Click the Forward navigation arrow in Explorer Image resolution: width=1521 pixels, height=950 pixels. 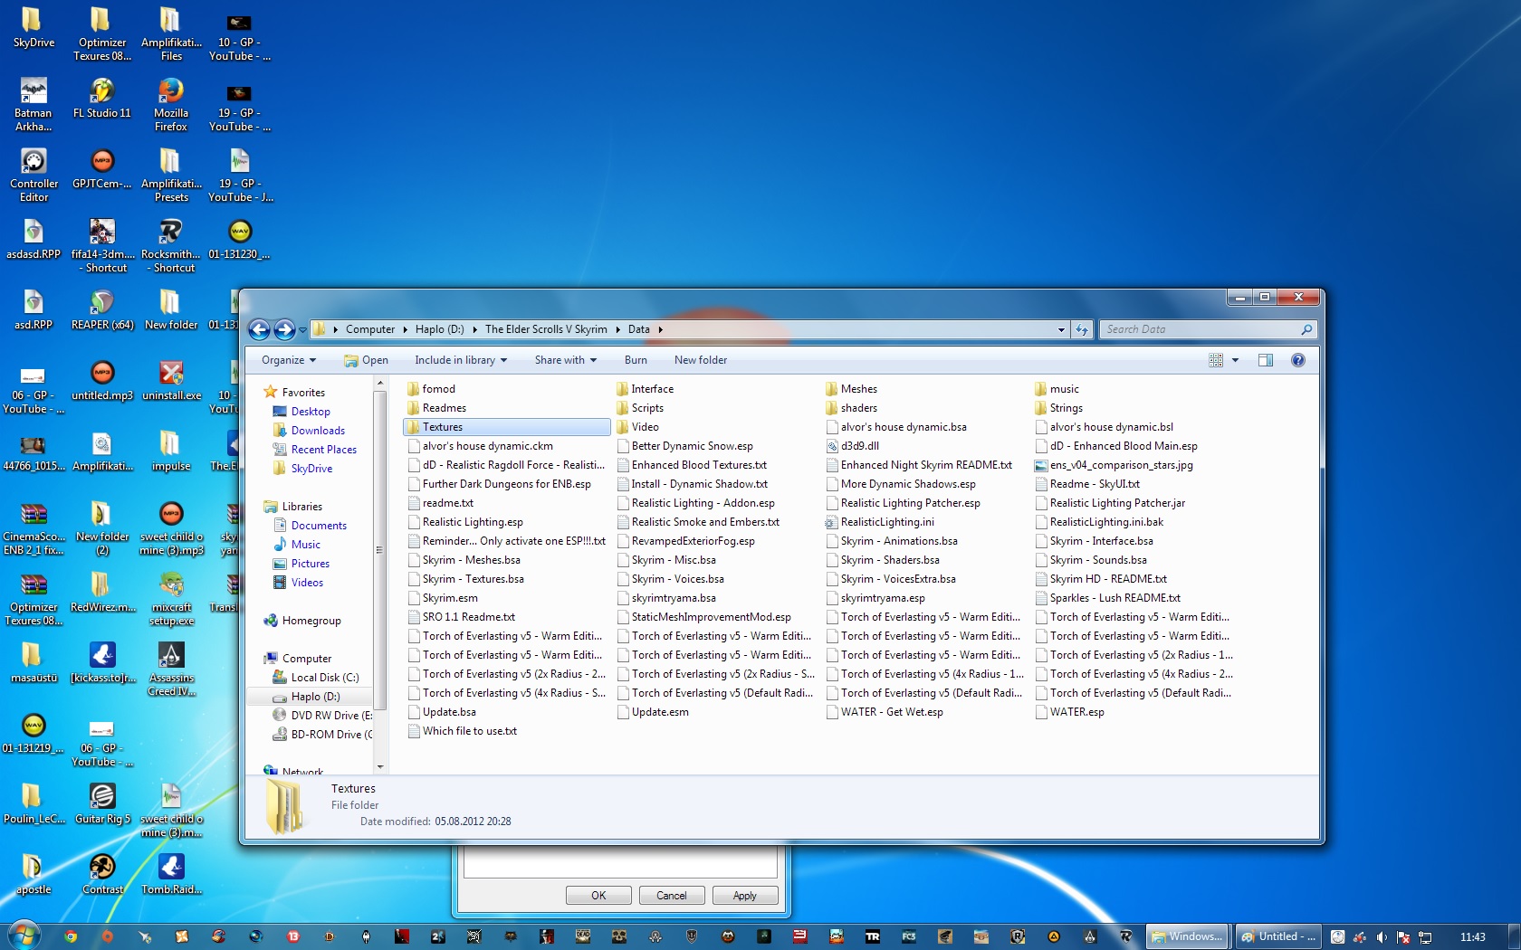[x=284, y=329]
